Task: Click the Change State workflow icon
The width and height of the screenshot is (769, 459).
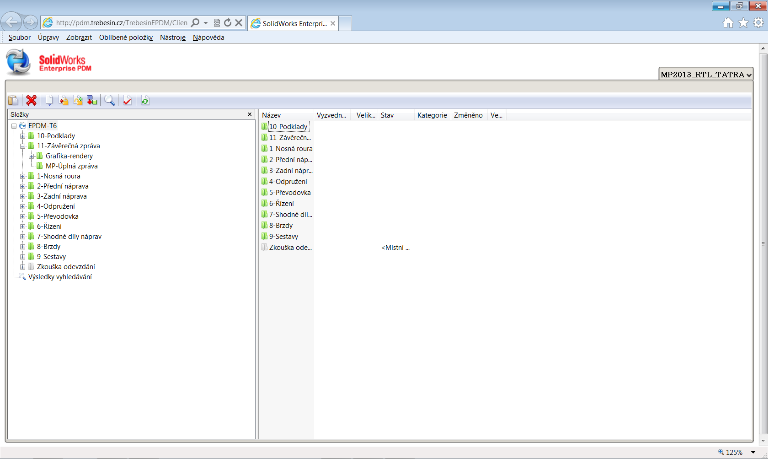Action: click(x=92, y=100)
